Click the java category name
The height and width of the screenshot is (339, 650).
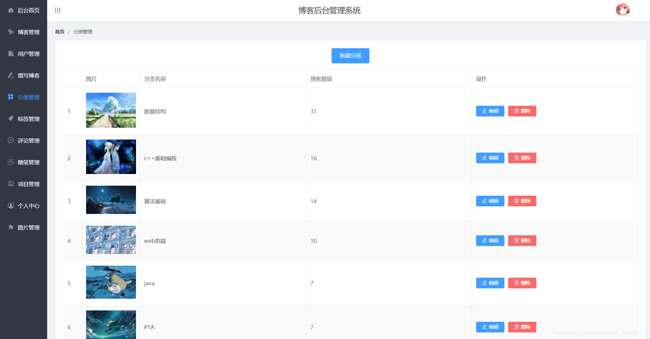click(149, 283)
